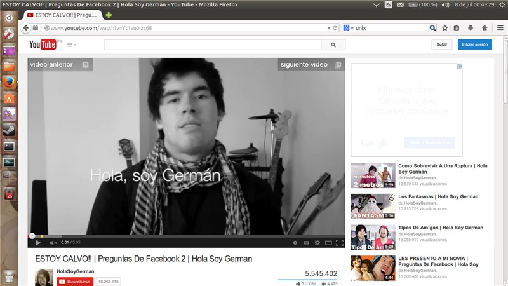Click the Firefox icon in the launcher

pos(9,82)
